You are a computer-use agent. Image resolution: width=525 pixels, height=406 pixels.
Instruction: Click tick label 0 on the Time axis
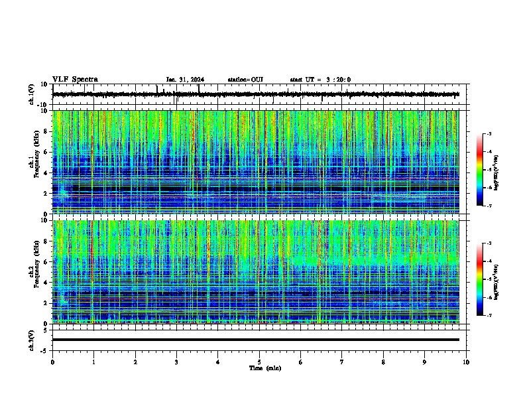(52, 362)
